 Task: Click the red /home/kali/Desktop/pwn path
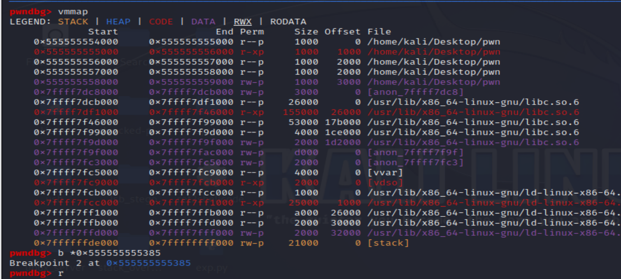pos(434,52)
